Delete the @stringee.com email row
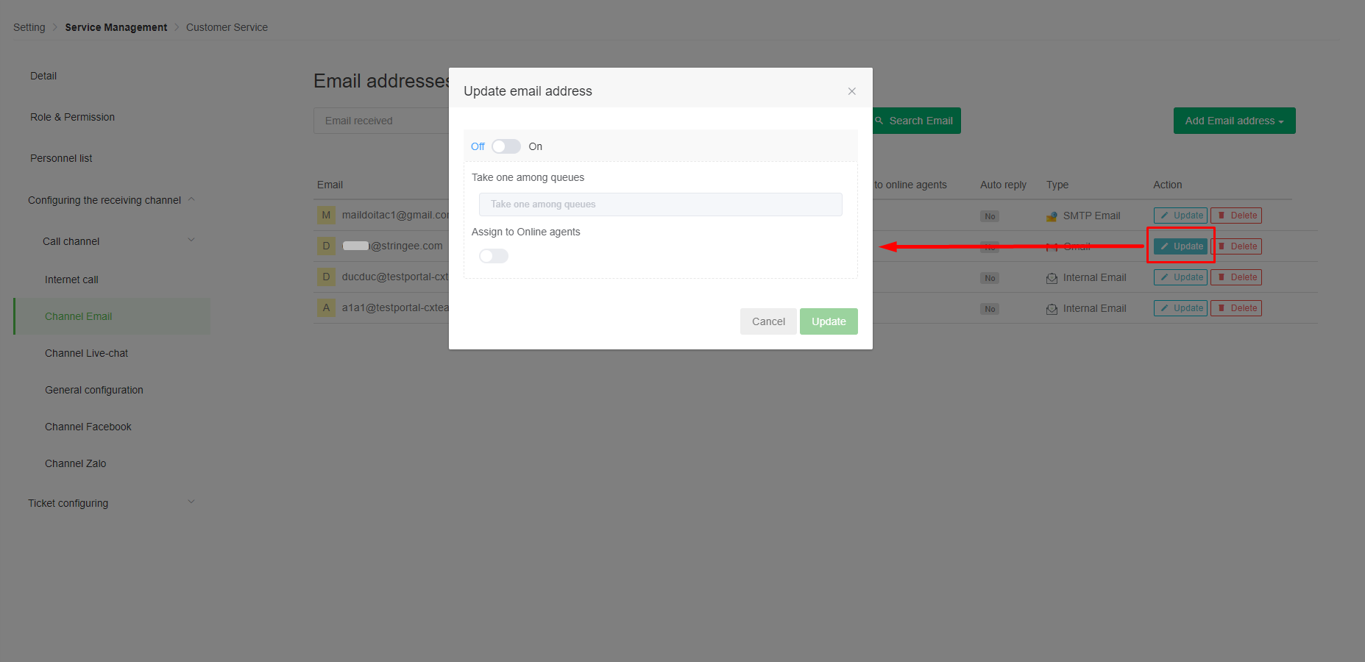Screen dimensions: 1365x662 [x=1236, y=246]
